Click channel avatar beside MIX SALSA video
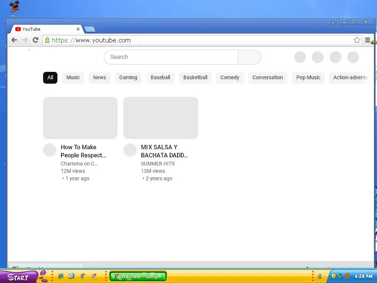377x283 pixels. click(x=130, y=150)
